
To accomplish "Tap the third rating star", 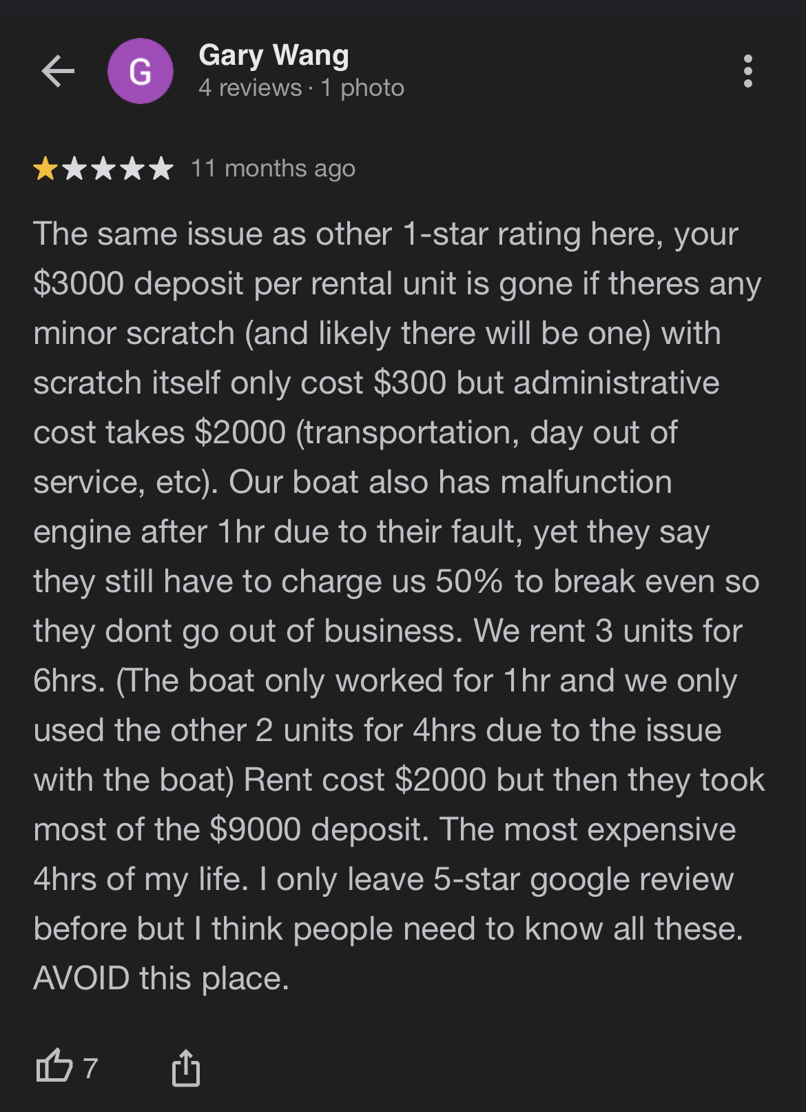I will click(103, 168).
